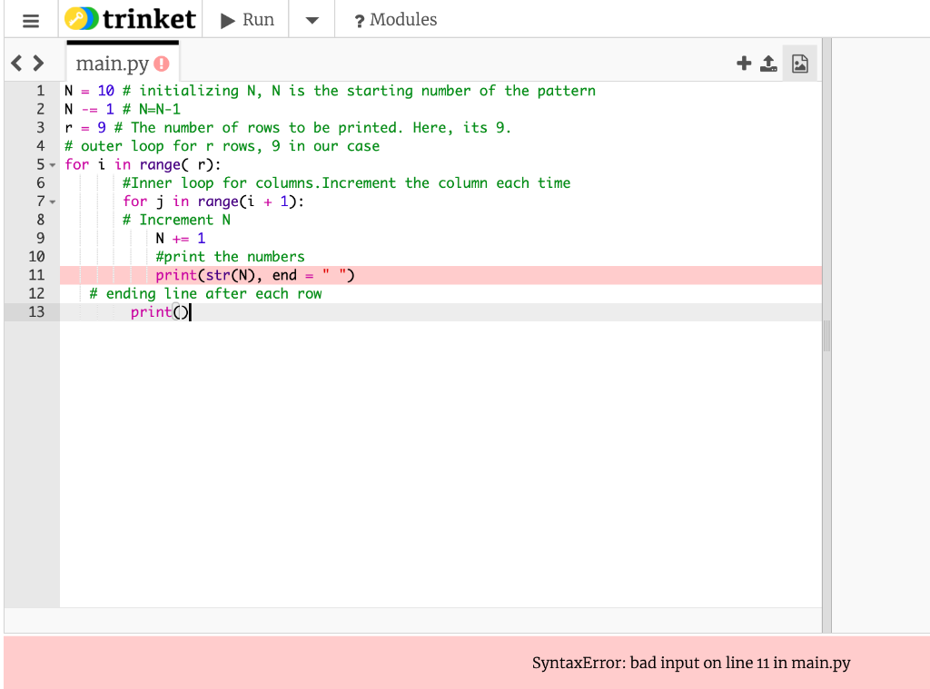
Task: Add a new file with plus icon
Action: pyautogui.click(x=744, y=64)
